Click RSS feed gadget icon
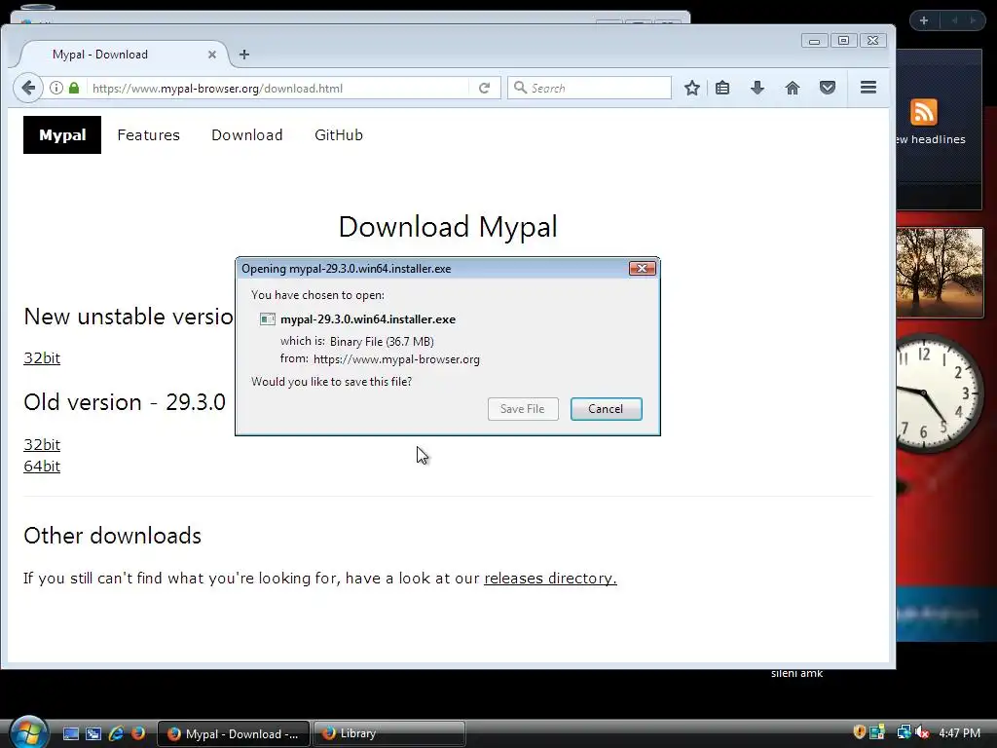This screenshot has height=748, width=997. point(924,112)
